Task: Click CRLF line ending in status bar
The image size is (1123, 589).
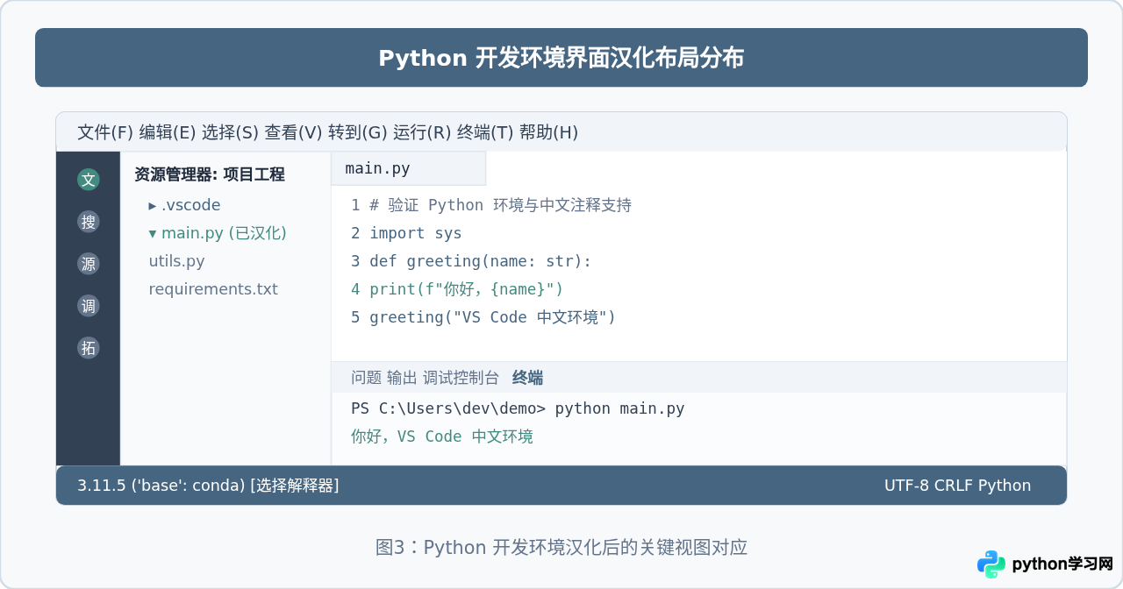Action: 954,486
